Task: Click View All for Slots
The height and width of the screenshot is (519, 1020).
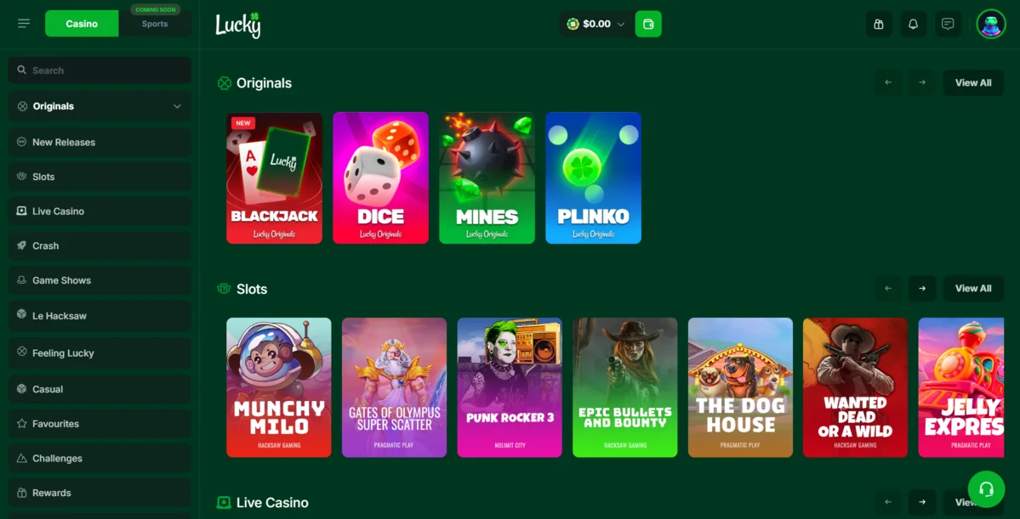Action: (x=973, y=289)
